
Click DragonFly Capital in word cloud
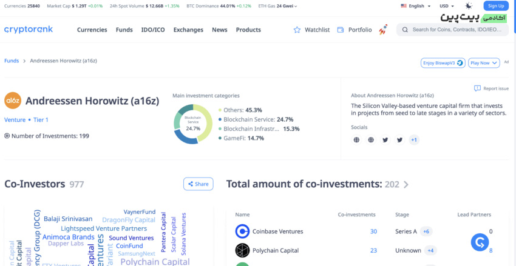pos(129,220)
